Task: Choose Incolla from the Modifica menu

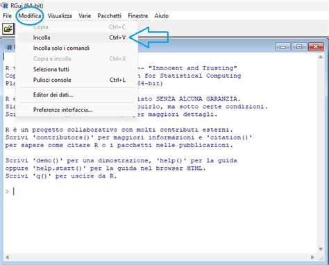Action: click(x=76, y=37)
